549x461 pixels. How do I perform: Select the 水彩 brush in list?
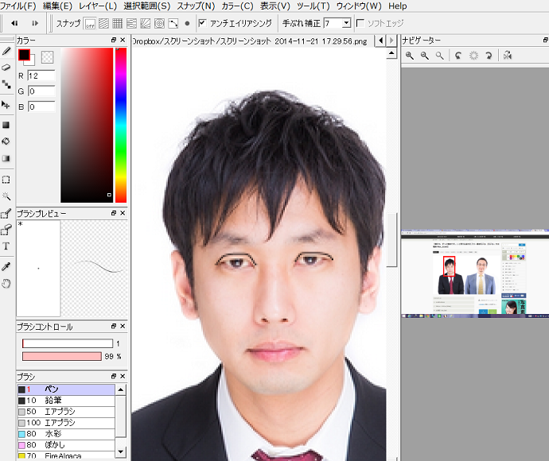[66, 434]
